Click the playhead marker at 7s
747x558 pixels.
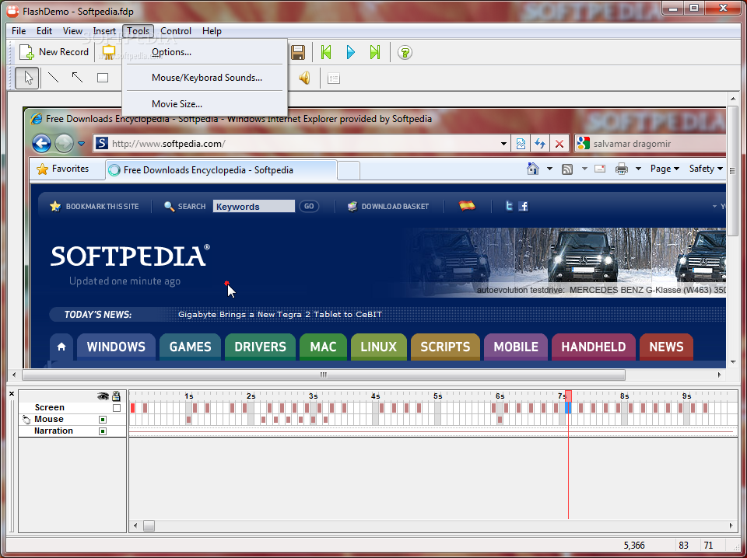pyautogui.click(x=568, y=396)
